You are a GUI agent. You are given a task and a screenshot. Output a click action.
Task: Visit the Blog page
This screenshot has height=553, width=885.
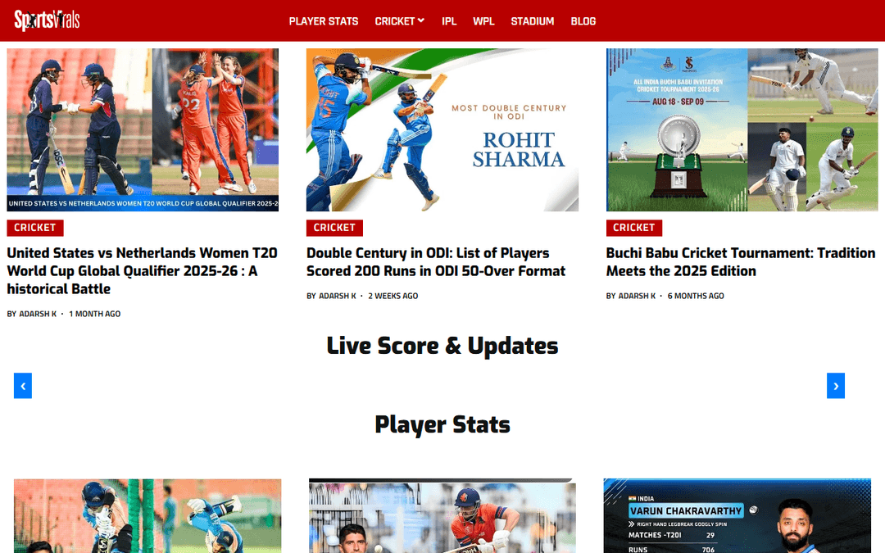(583, 21)
